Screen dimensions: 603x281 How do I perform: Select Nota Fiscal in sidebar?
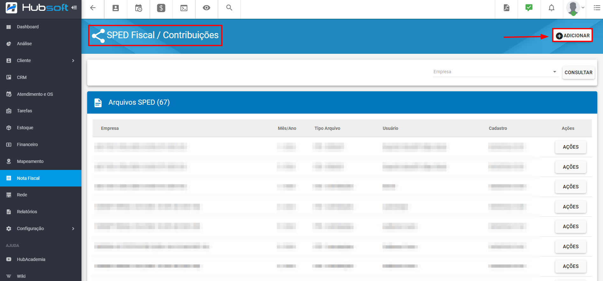(x=41, y=178)
